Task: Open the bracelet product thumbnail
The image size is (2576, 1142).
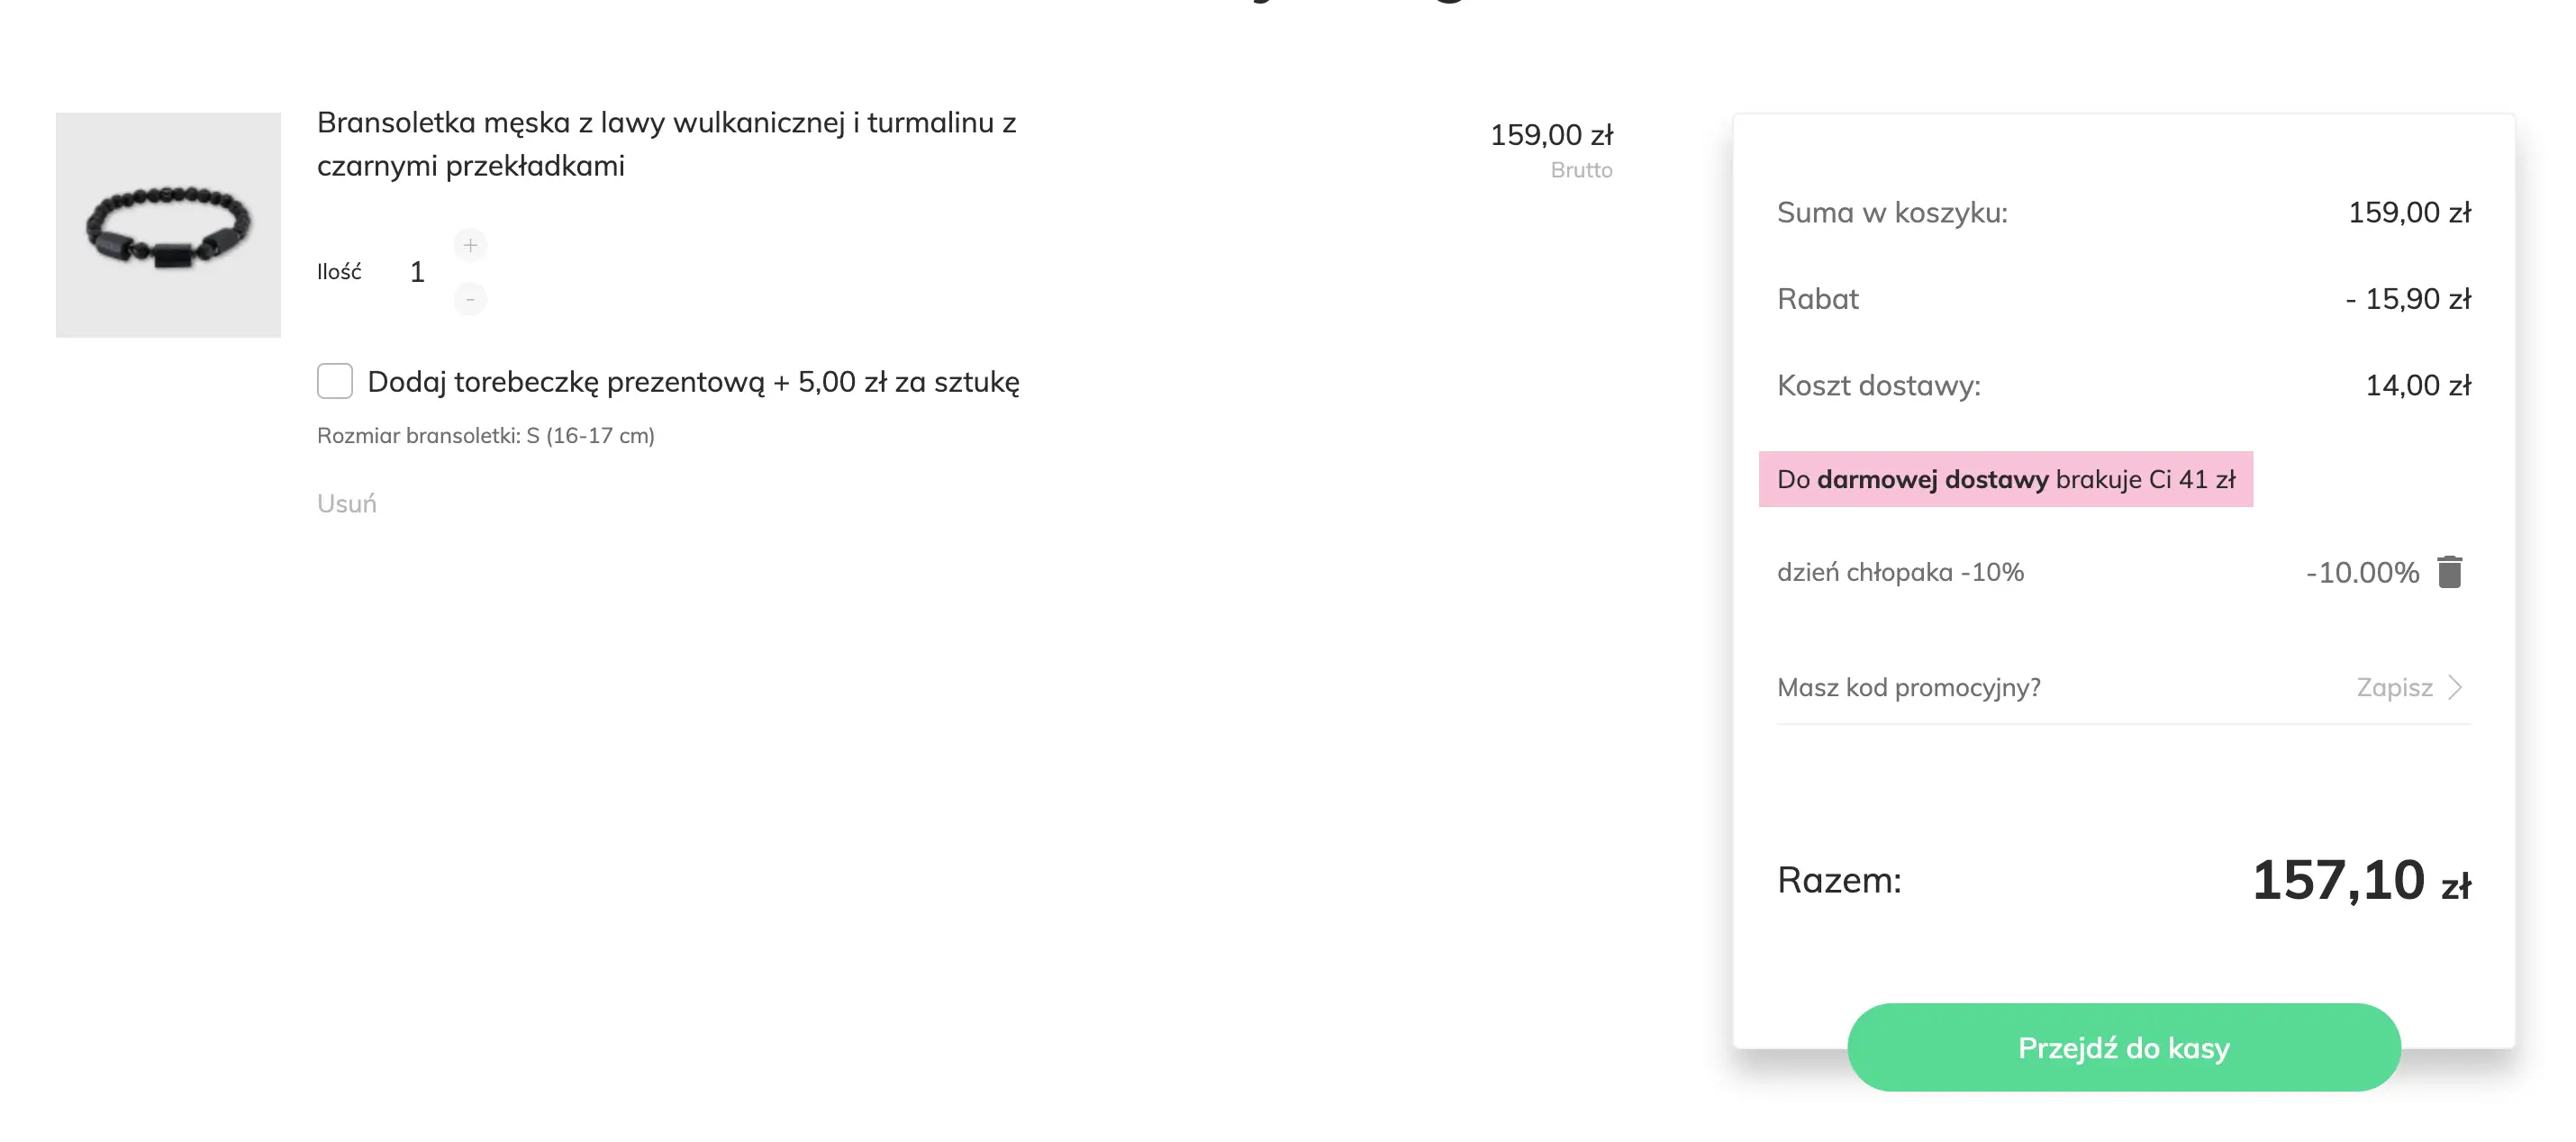Action: pos(168,225)
